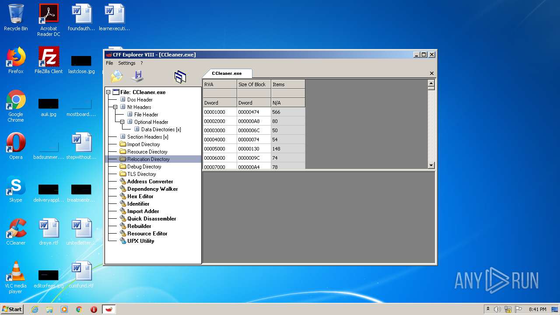This screenshot has width=560, height=315.
Task: Select the Skype desktop icon
Action: tap(16, 189)
